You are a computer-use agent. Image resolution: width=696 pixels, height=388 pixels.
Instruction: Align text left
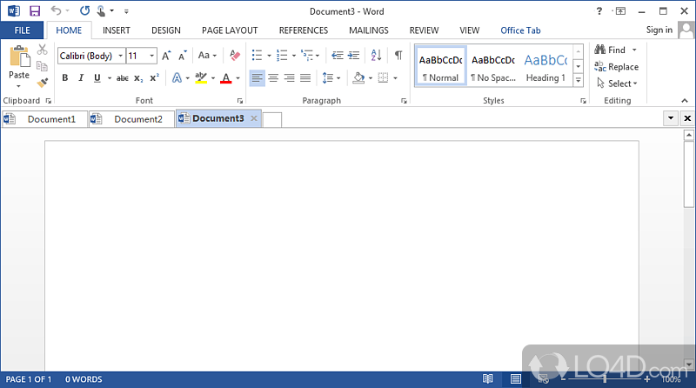[257, 78]
